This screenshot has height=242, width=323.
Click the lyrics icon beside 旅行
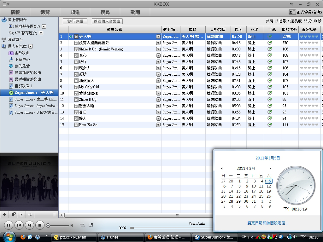[76, 62]
